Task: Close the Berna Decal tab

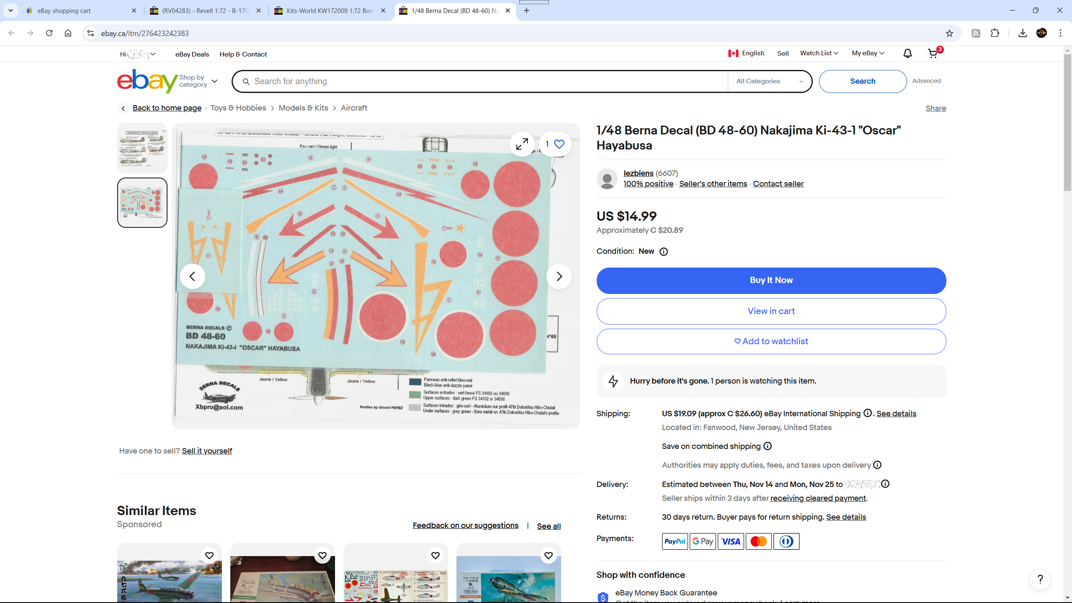Action: click(508, 10)
